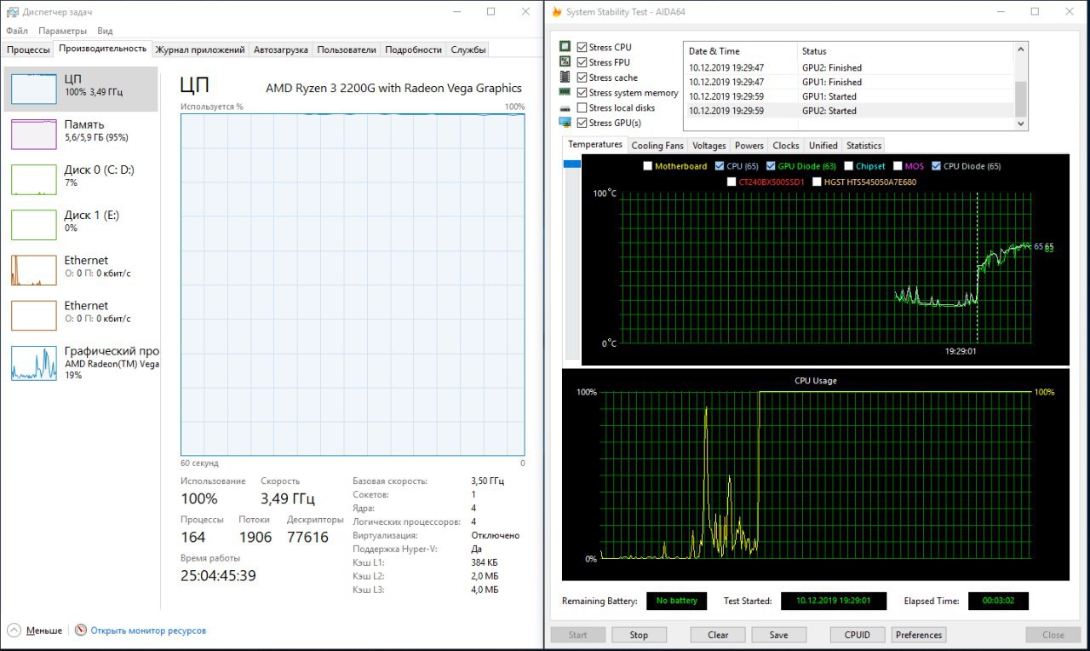Click the Stress GPU(s) monitor icon
Screen dimensions: 1090x651
pyautogui.click(x=565, y=123)
